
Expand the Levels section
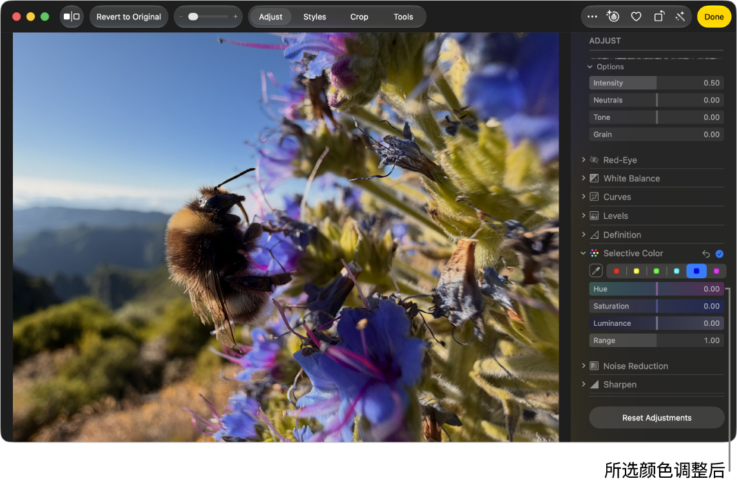583,215
